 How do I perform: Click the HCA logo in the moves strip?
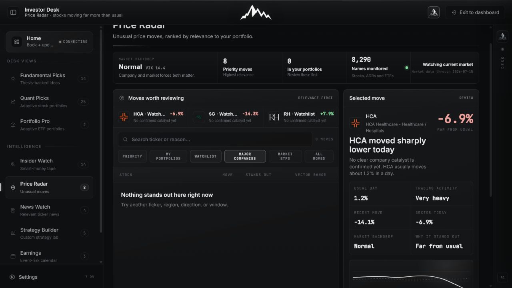point(124,117)
